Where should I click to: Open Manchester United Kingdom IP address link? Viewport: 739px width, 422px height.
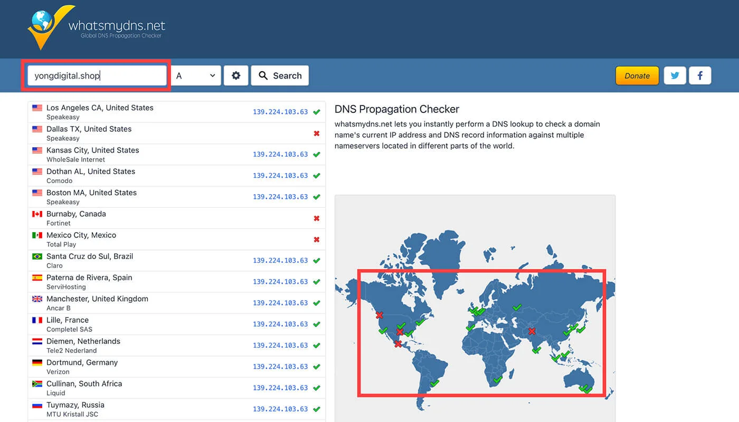280,303
